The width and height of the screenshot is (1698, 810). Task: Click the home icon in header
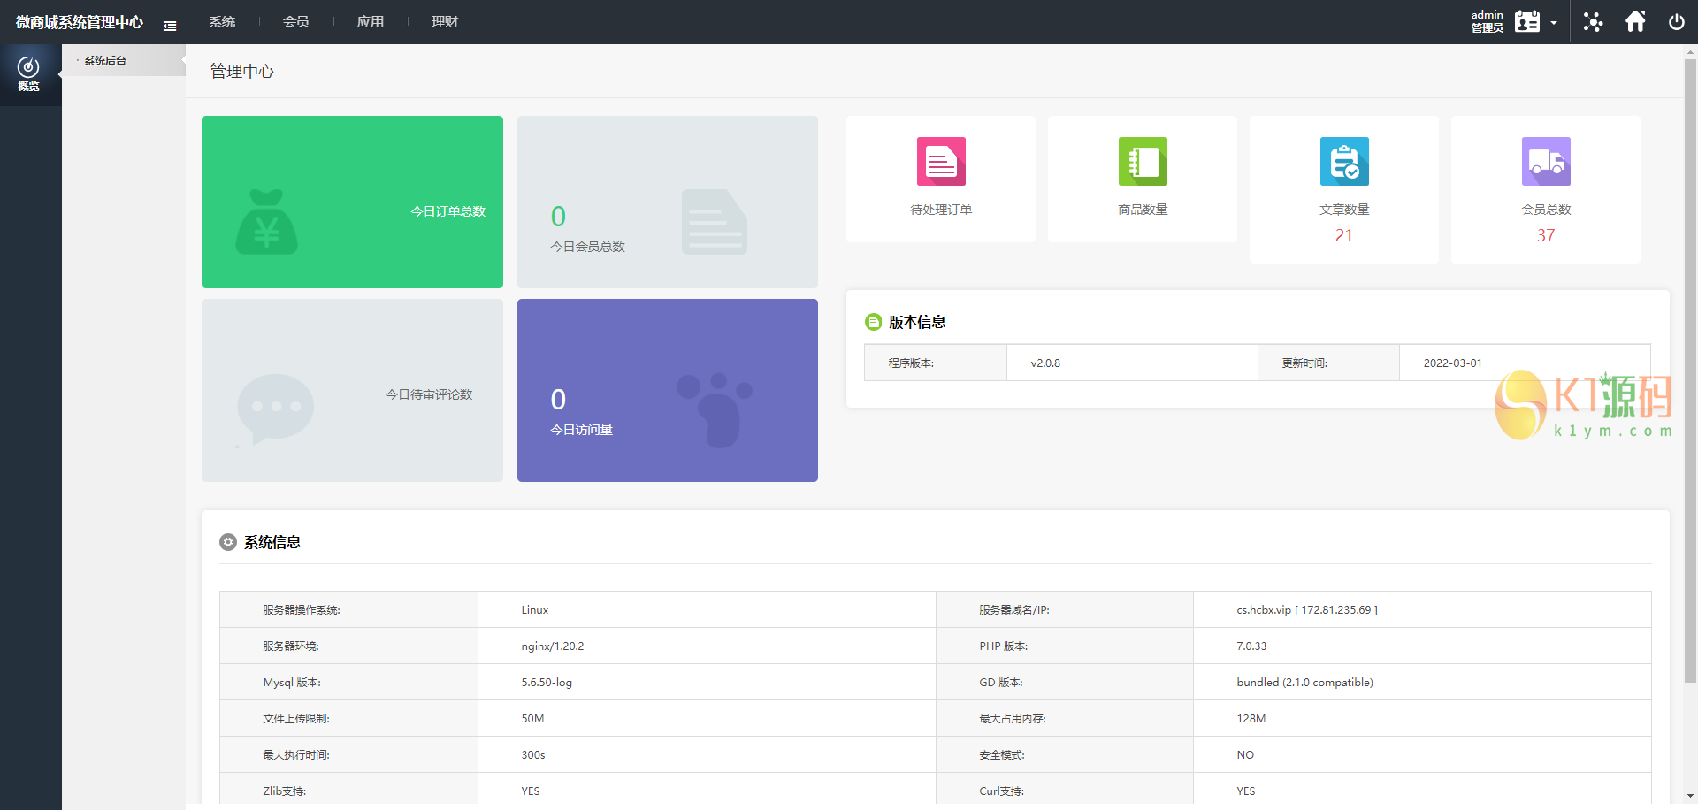[x=1635, y=22]
